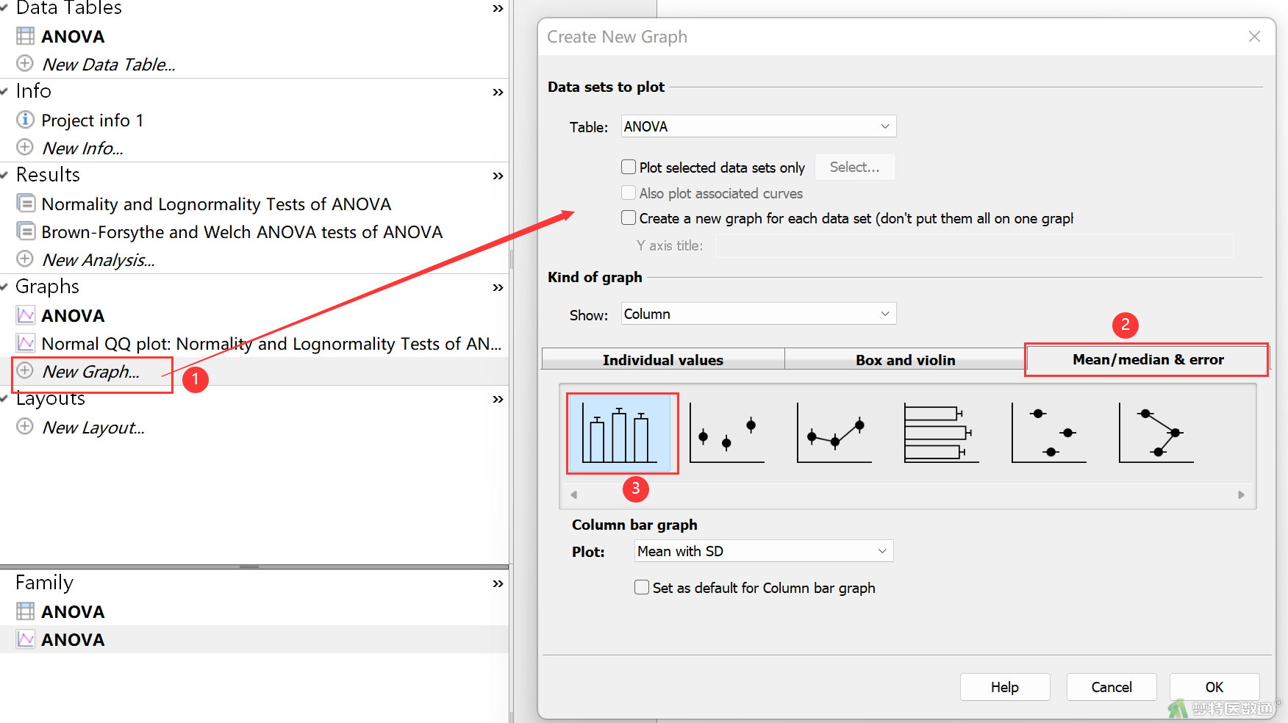Click the ANOVA table icon in Family panel
The height and width of the screenshot is (723, 1288).
coord(26,611)
